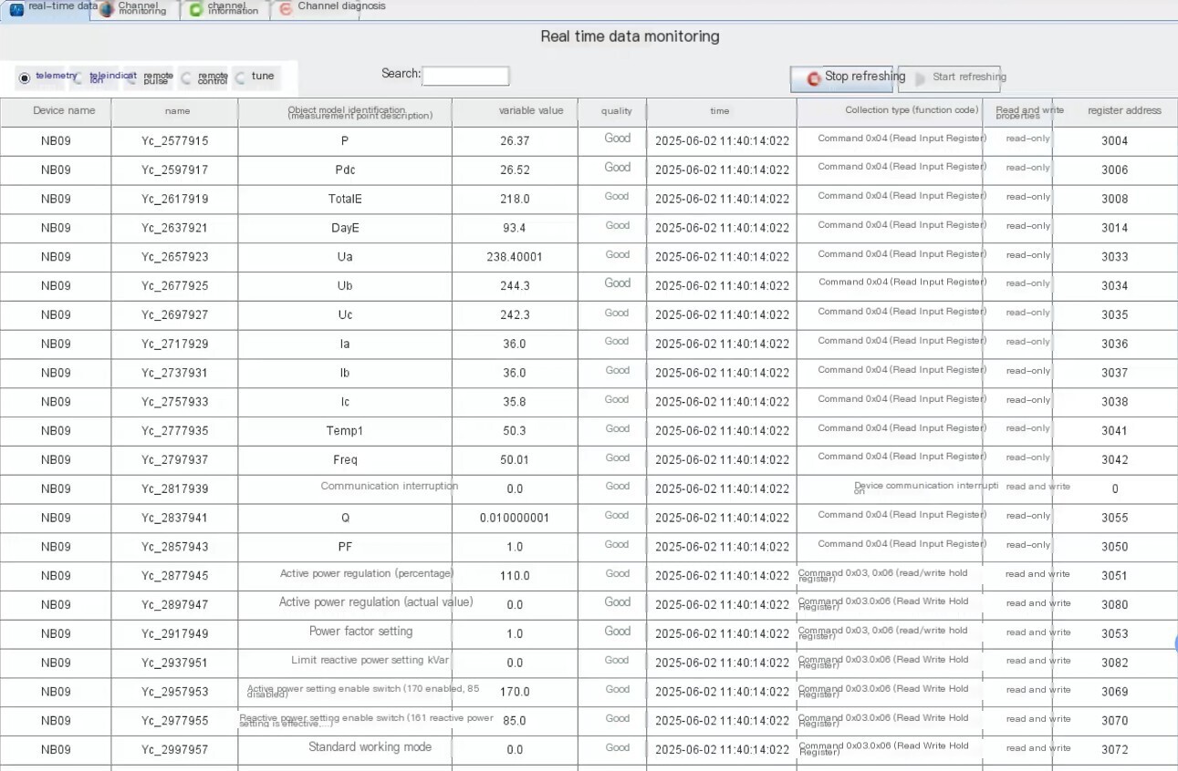
Task: Click the time column header
Action: point(721,111)
